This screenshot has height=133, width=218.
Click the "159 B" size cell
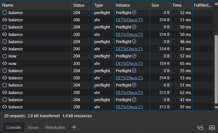coord(164,63)
